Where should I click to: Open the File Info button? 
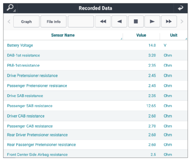pyautogui.click(x=54, y=21)
